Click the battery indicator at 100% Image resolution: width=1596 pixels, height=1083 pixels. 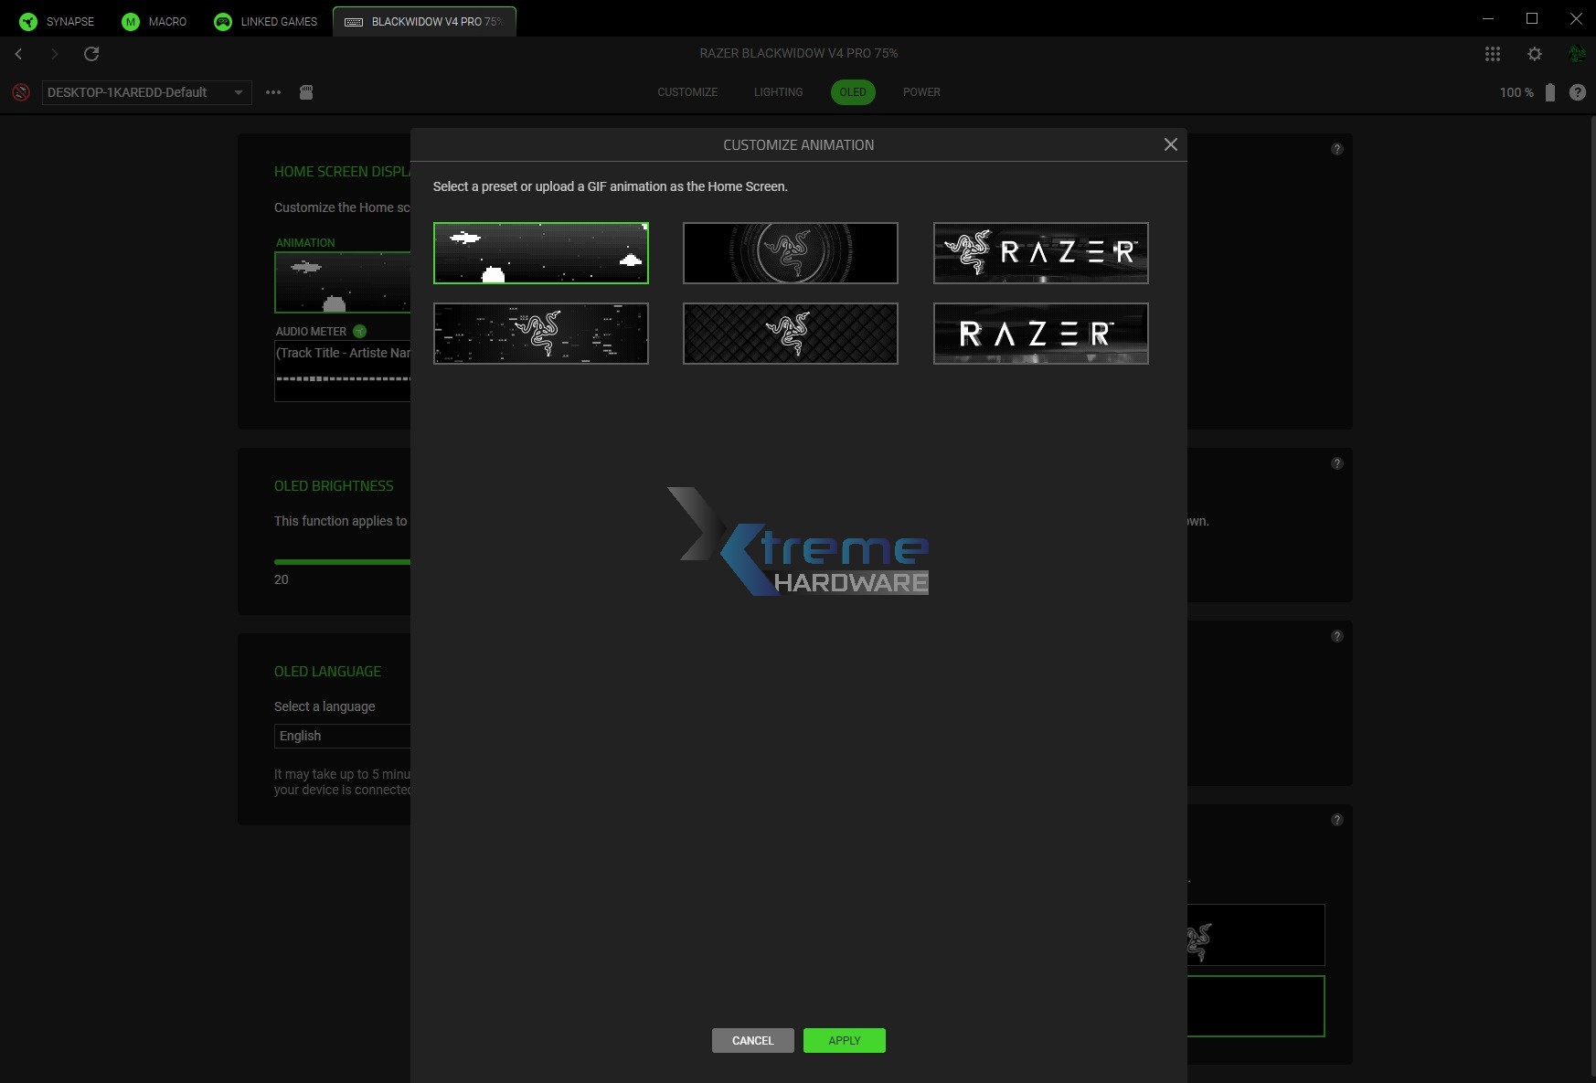(1549, 92)
